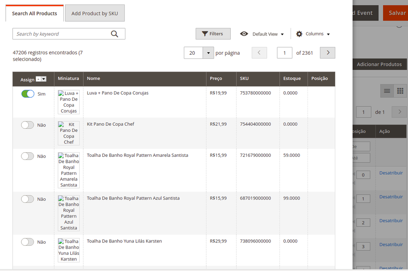Select the Search All Products tab
The image size is (408, 271).
pos(35,13)
